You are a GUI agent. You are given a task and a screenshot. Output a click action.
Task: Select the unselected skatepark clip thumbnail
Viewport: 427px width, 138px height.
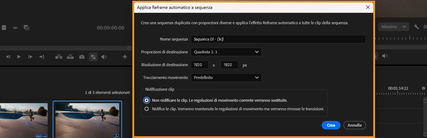[24, 120]
